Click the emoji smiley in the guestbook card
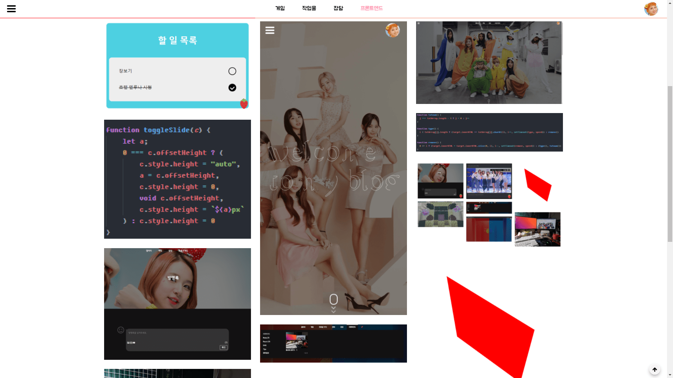The width and height of the screenshot is (673, 378). [121, 330]
